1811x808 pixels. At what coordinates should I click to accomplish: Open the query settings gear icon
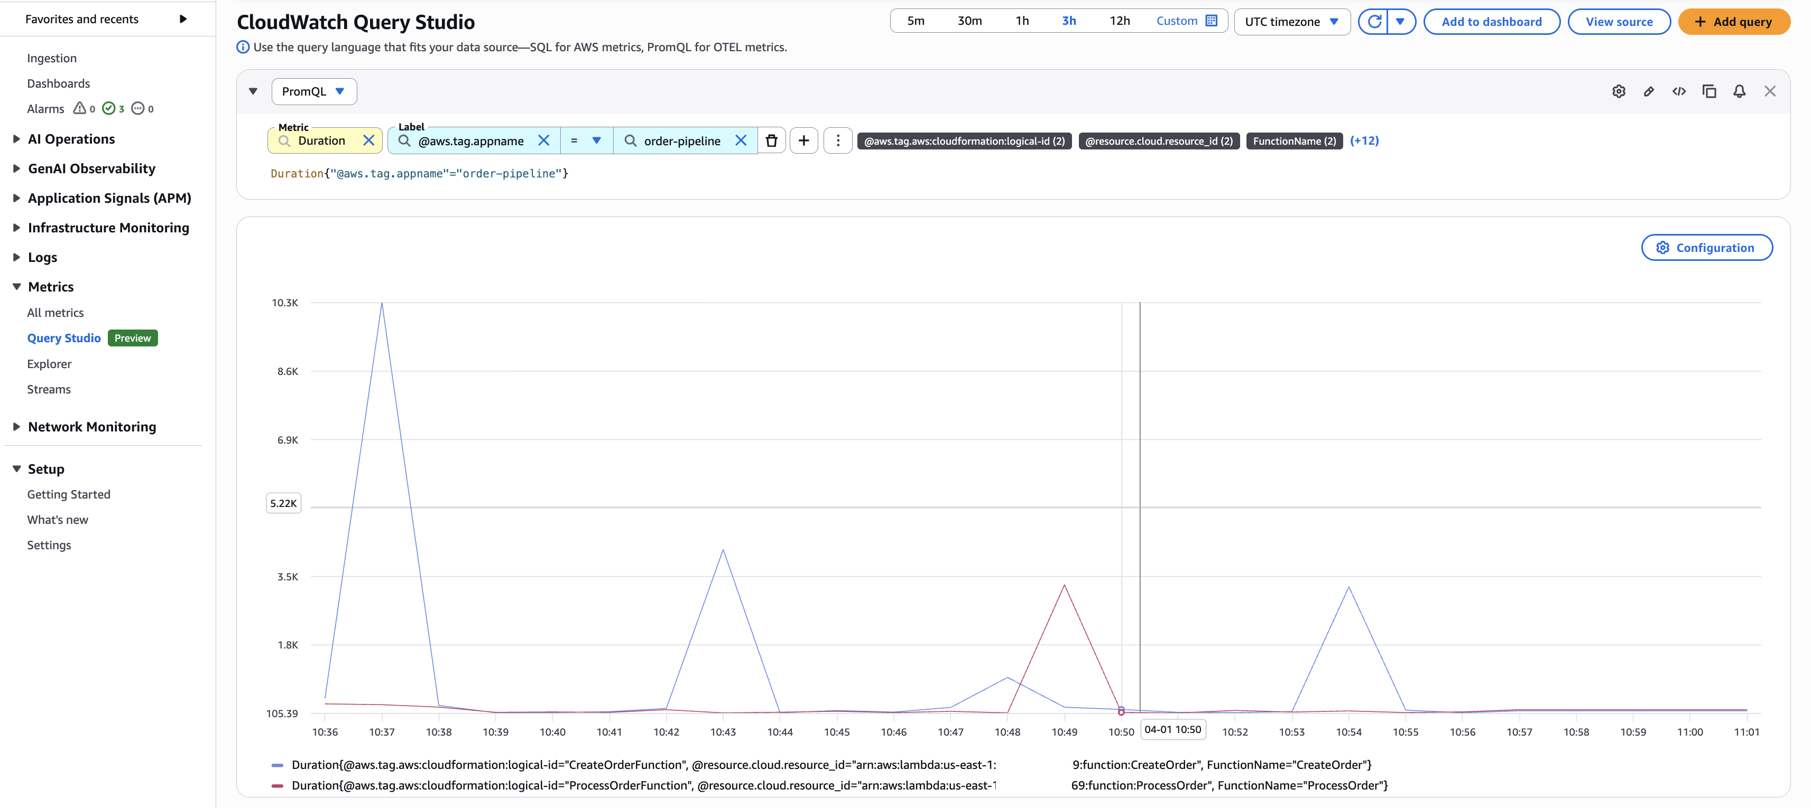coord(1619,91)
